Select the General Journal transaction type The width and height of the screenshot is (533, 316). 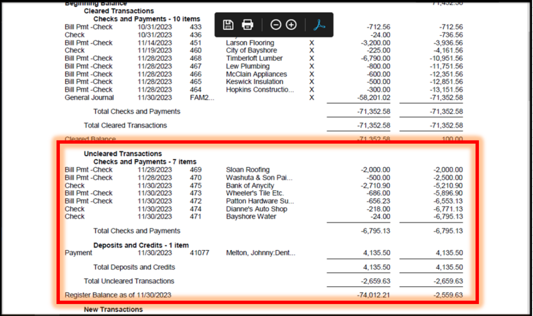[89, 97]
